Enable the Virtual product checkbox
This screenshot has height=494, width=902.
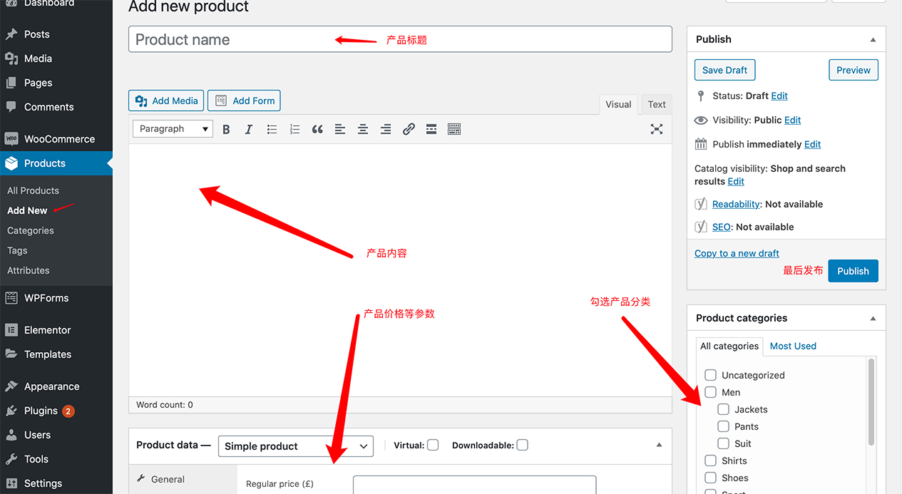(x=433, y=445)
